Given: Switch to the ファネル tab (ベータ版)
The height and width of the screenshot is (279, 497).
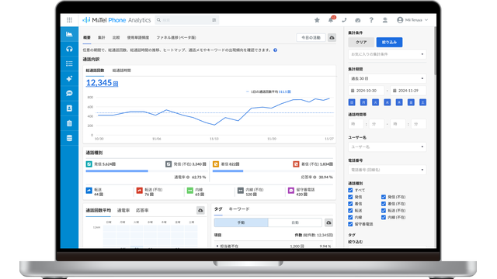Looking at the screenshot, I should (x=176, y=38).
